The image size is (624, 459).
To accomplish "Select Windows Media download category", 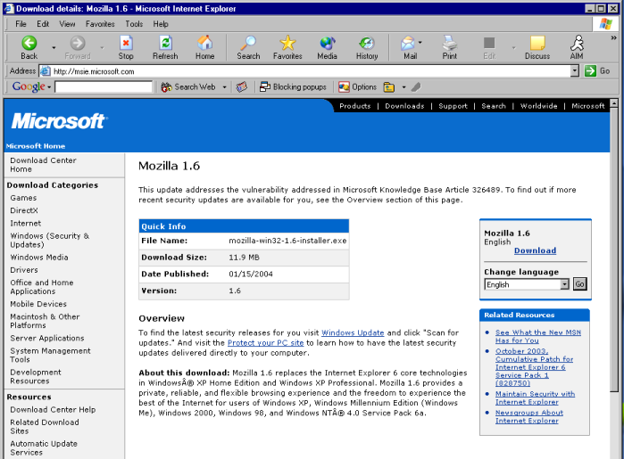I will point(39,257).
